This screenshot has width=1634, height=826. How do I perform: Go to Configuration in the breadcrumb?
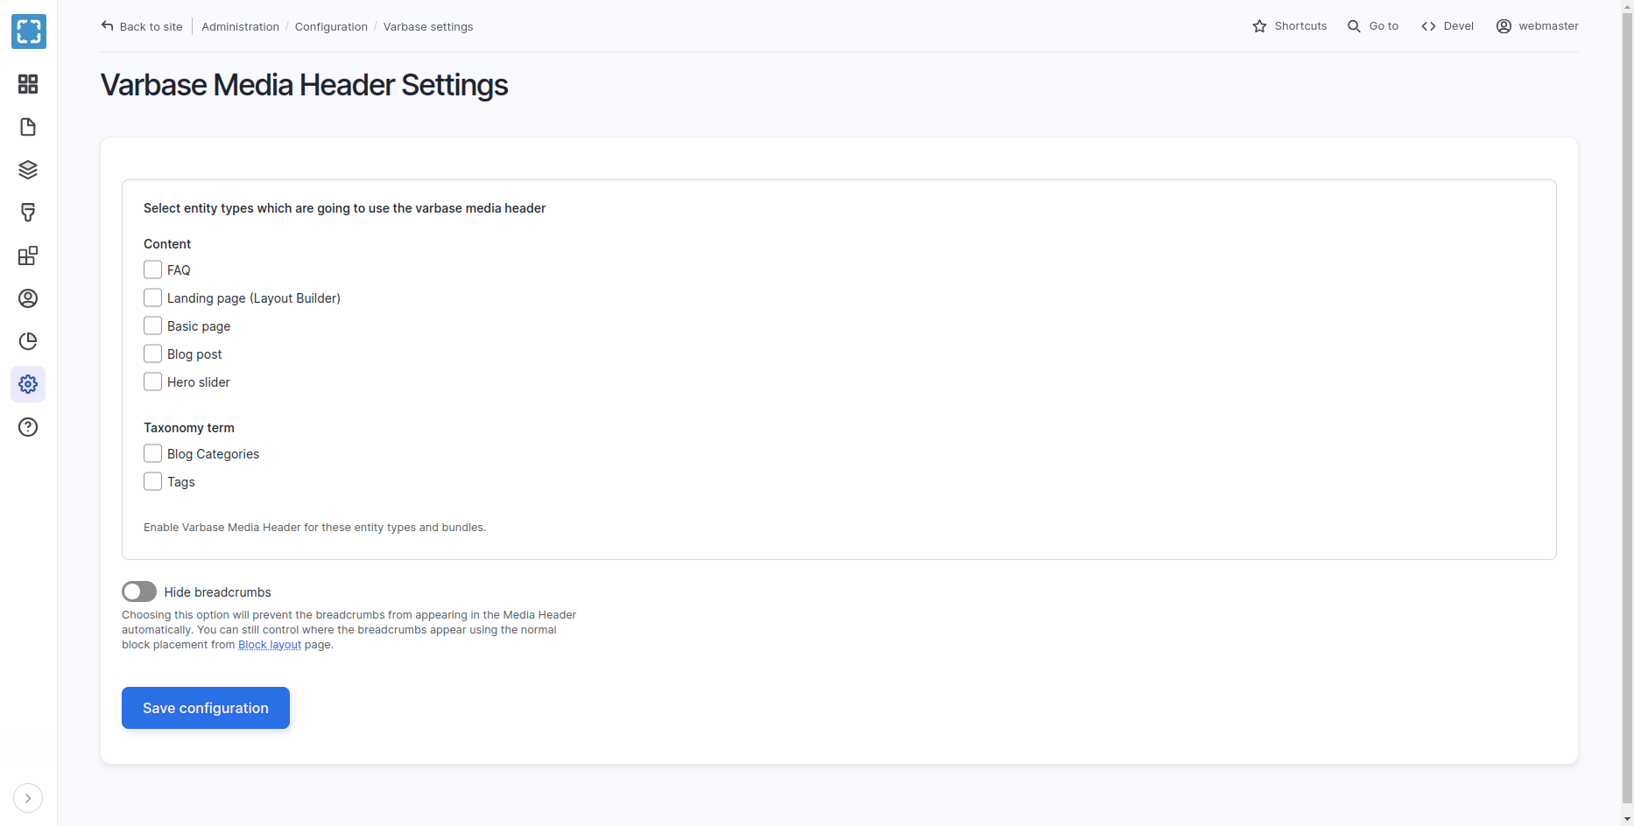331,27
